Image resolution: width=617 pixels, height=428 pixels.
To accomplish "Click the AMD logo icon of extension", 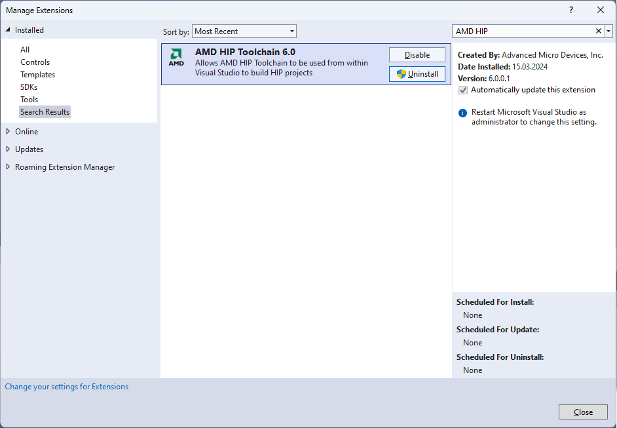I will (176, 58).
